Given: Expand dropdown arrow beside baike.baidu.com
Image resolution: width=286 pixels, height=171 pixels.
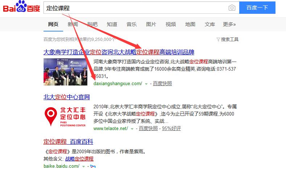Looking at the screenshot, I should 83,166.
